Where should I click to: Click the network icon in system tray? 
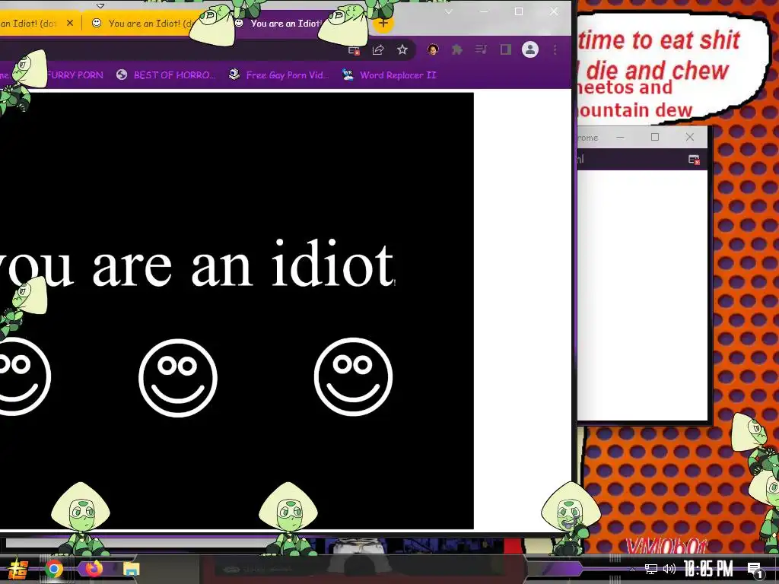[651, 569]
